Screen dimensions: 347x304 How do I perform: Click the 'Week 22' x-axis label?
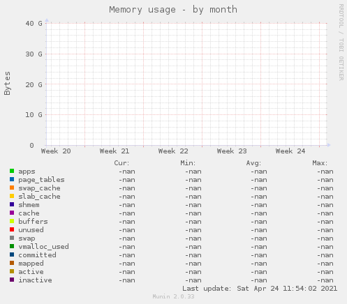[173, 151]
